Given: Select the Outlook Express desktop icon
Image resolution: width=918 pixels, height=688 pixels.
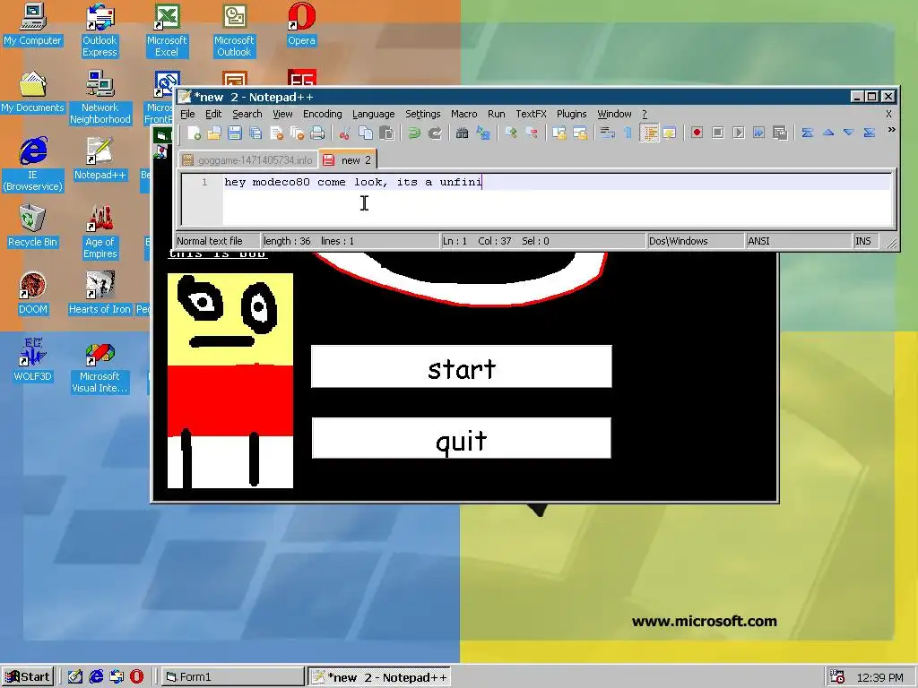Looking at the screenshot, I should [100, 30].
